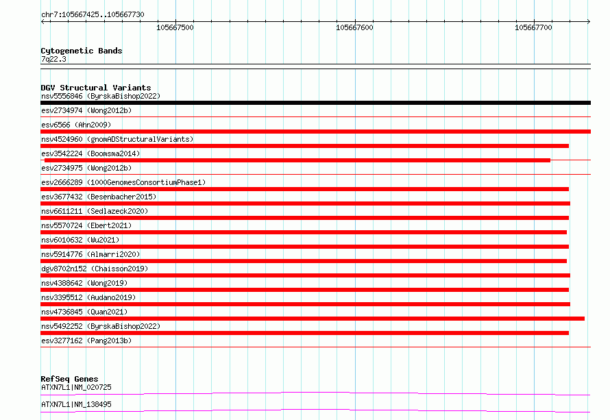Click the right arrow of the ruler
Image resolution: width=610 pixels, height=420 pixels.
pyautogui.click(x=588, y=22)
